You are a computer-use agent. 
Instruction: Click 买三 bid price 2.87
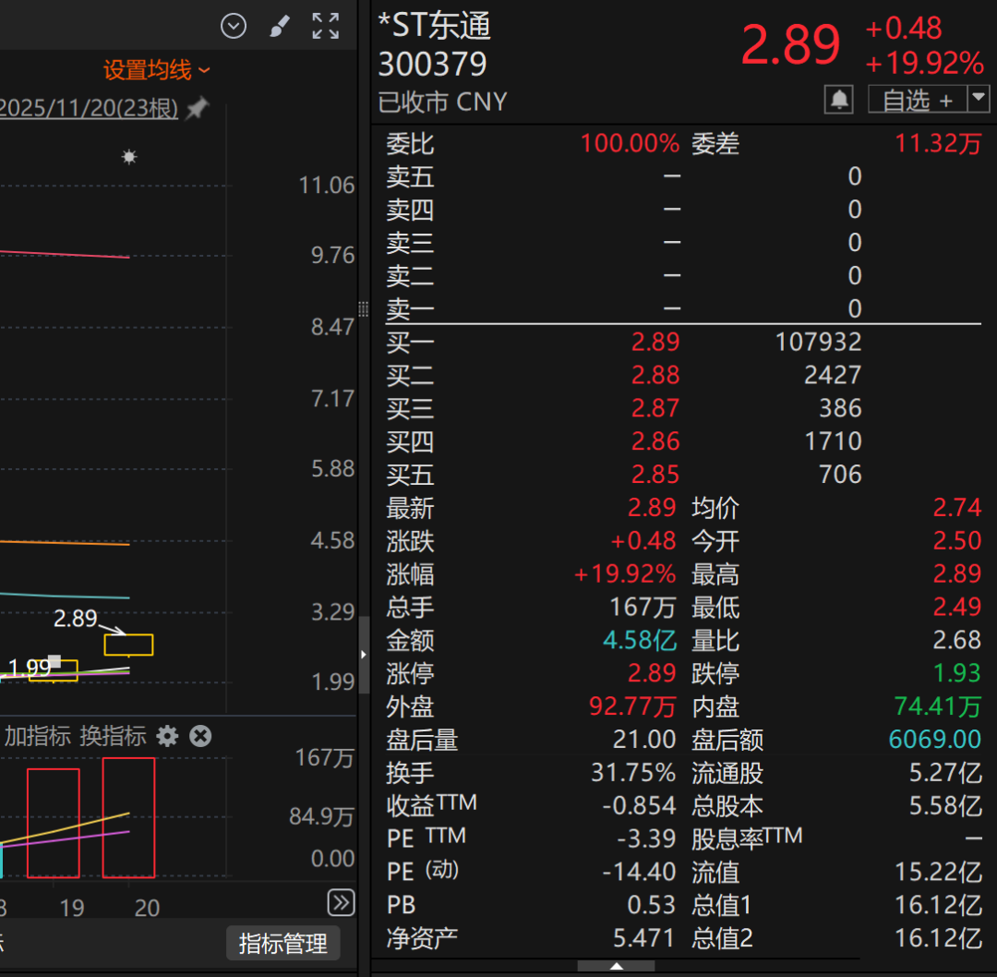[x=655, y=408]
